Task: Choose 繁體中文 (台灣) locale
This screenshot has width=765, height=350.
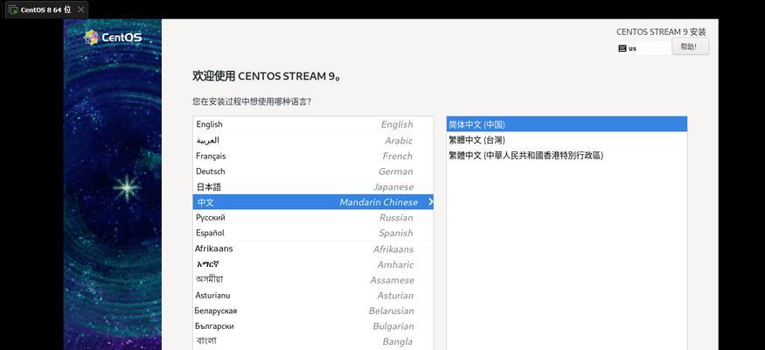Action: click(567, 140)
